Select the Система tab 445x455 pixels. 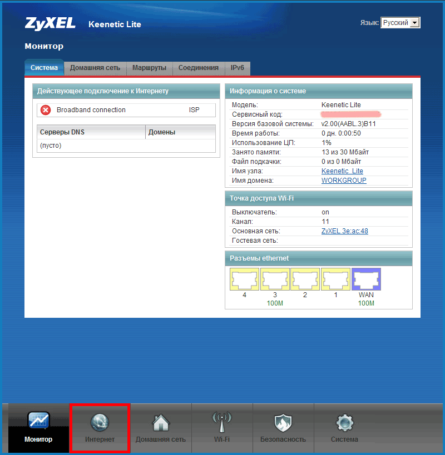(44, 68)
